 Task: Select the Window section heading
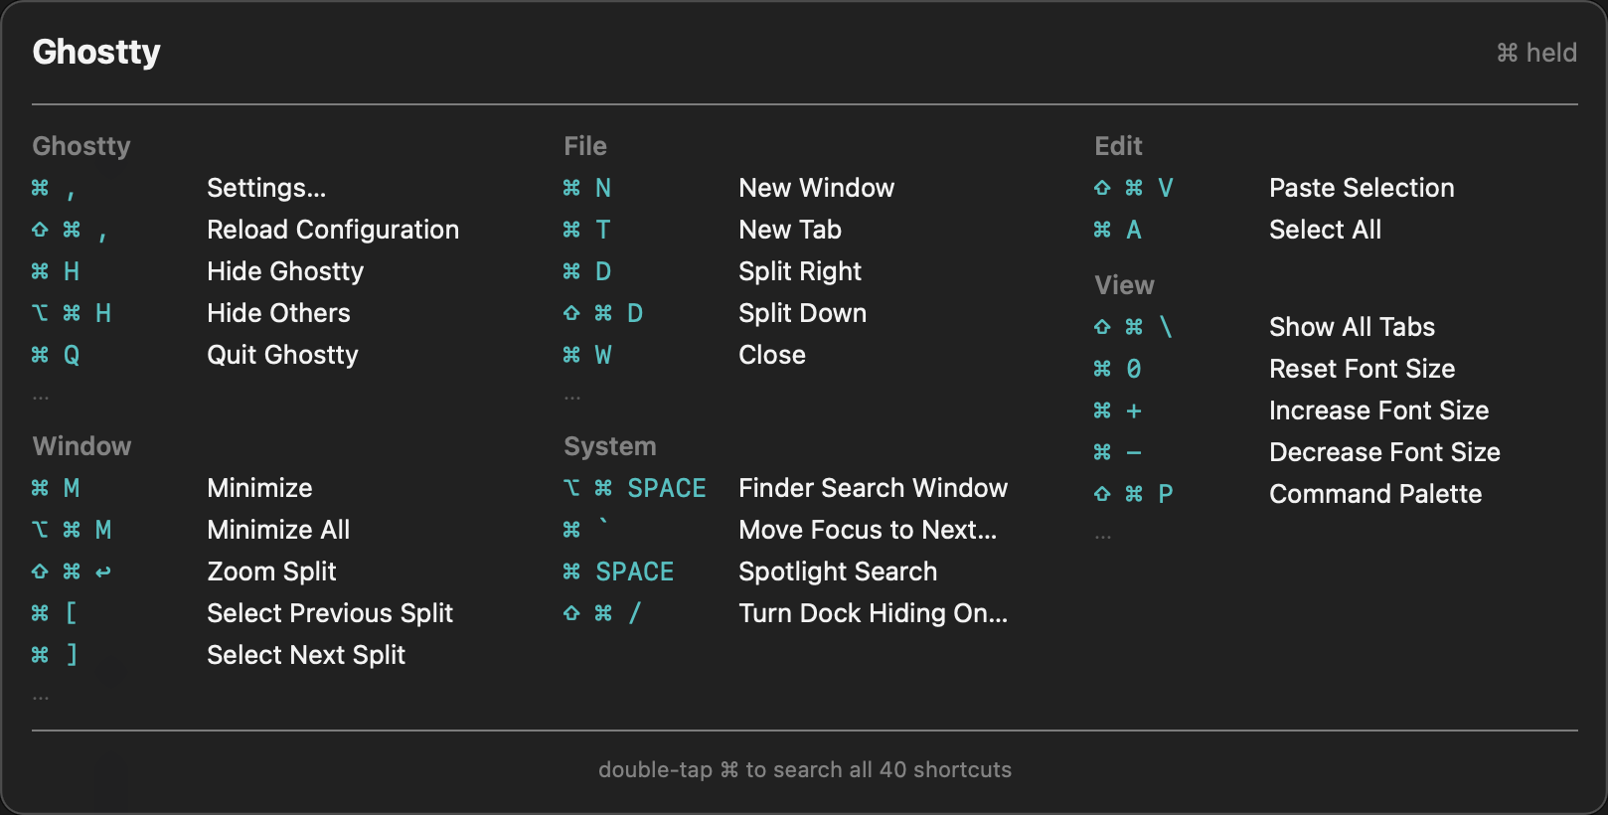click(x=81, y=446)
